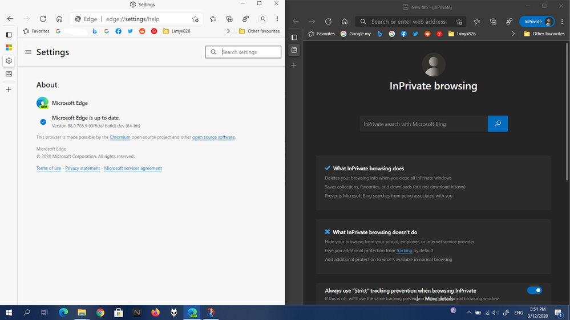Reload the Settings page
The width and height of the screenshot is (570, 320).
(43, 19)
